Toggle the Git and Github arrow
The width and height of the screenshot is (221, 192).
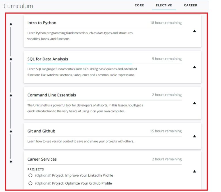[194, 136]
